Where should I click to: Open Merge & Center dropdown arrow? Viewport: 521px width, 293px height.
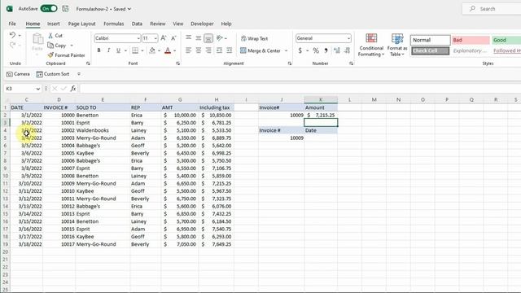286,50
